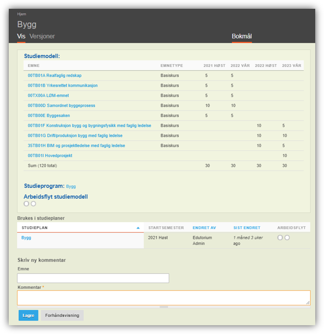Click second workflow circle in Bygg studieplan row
Image resolution: width=324 pixels, height=334 pixels.
click(x=287, y=237)
